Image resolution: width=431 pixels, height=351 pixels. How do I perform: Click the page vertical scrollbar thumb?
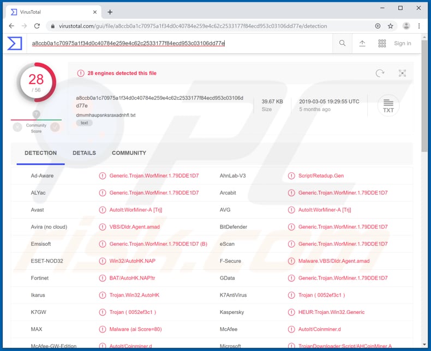[x=424, y=96]
